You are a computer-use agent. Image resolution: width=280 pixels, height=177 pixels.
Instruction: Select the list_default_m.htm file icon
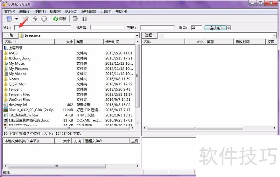tap(6, 115)
